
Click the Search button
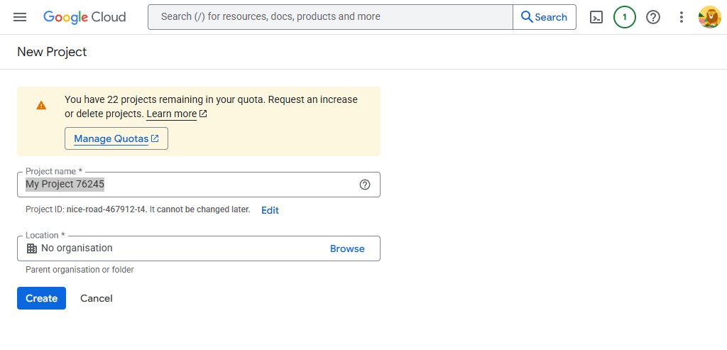545,17
